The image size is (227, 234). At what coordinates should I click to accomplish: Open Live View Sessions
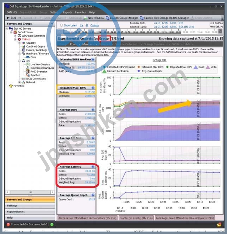tap(40, 65)
